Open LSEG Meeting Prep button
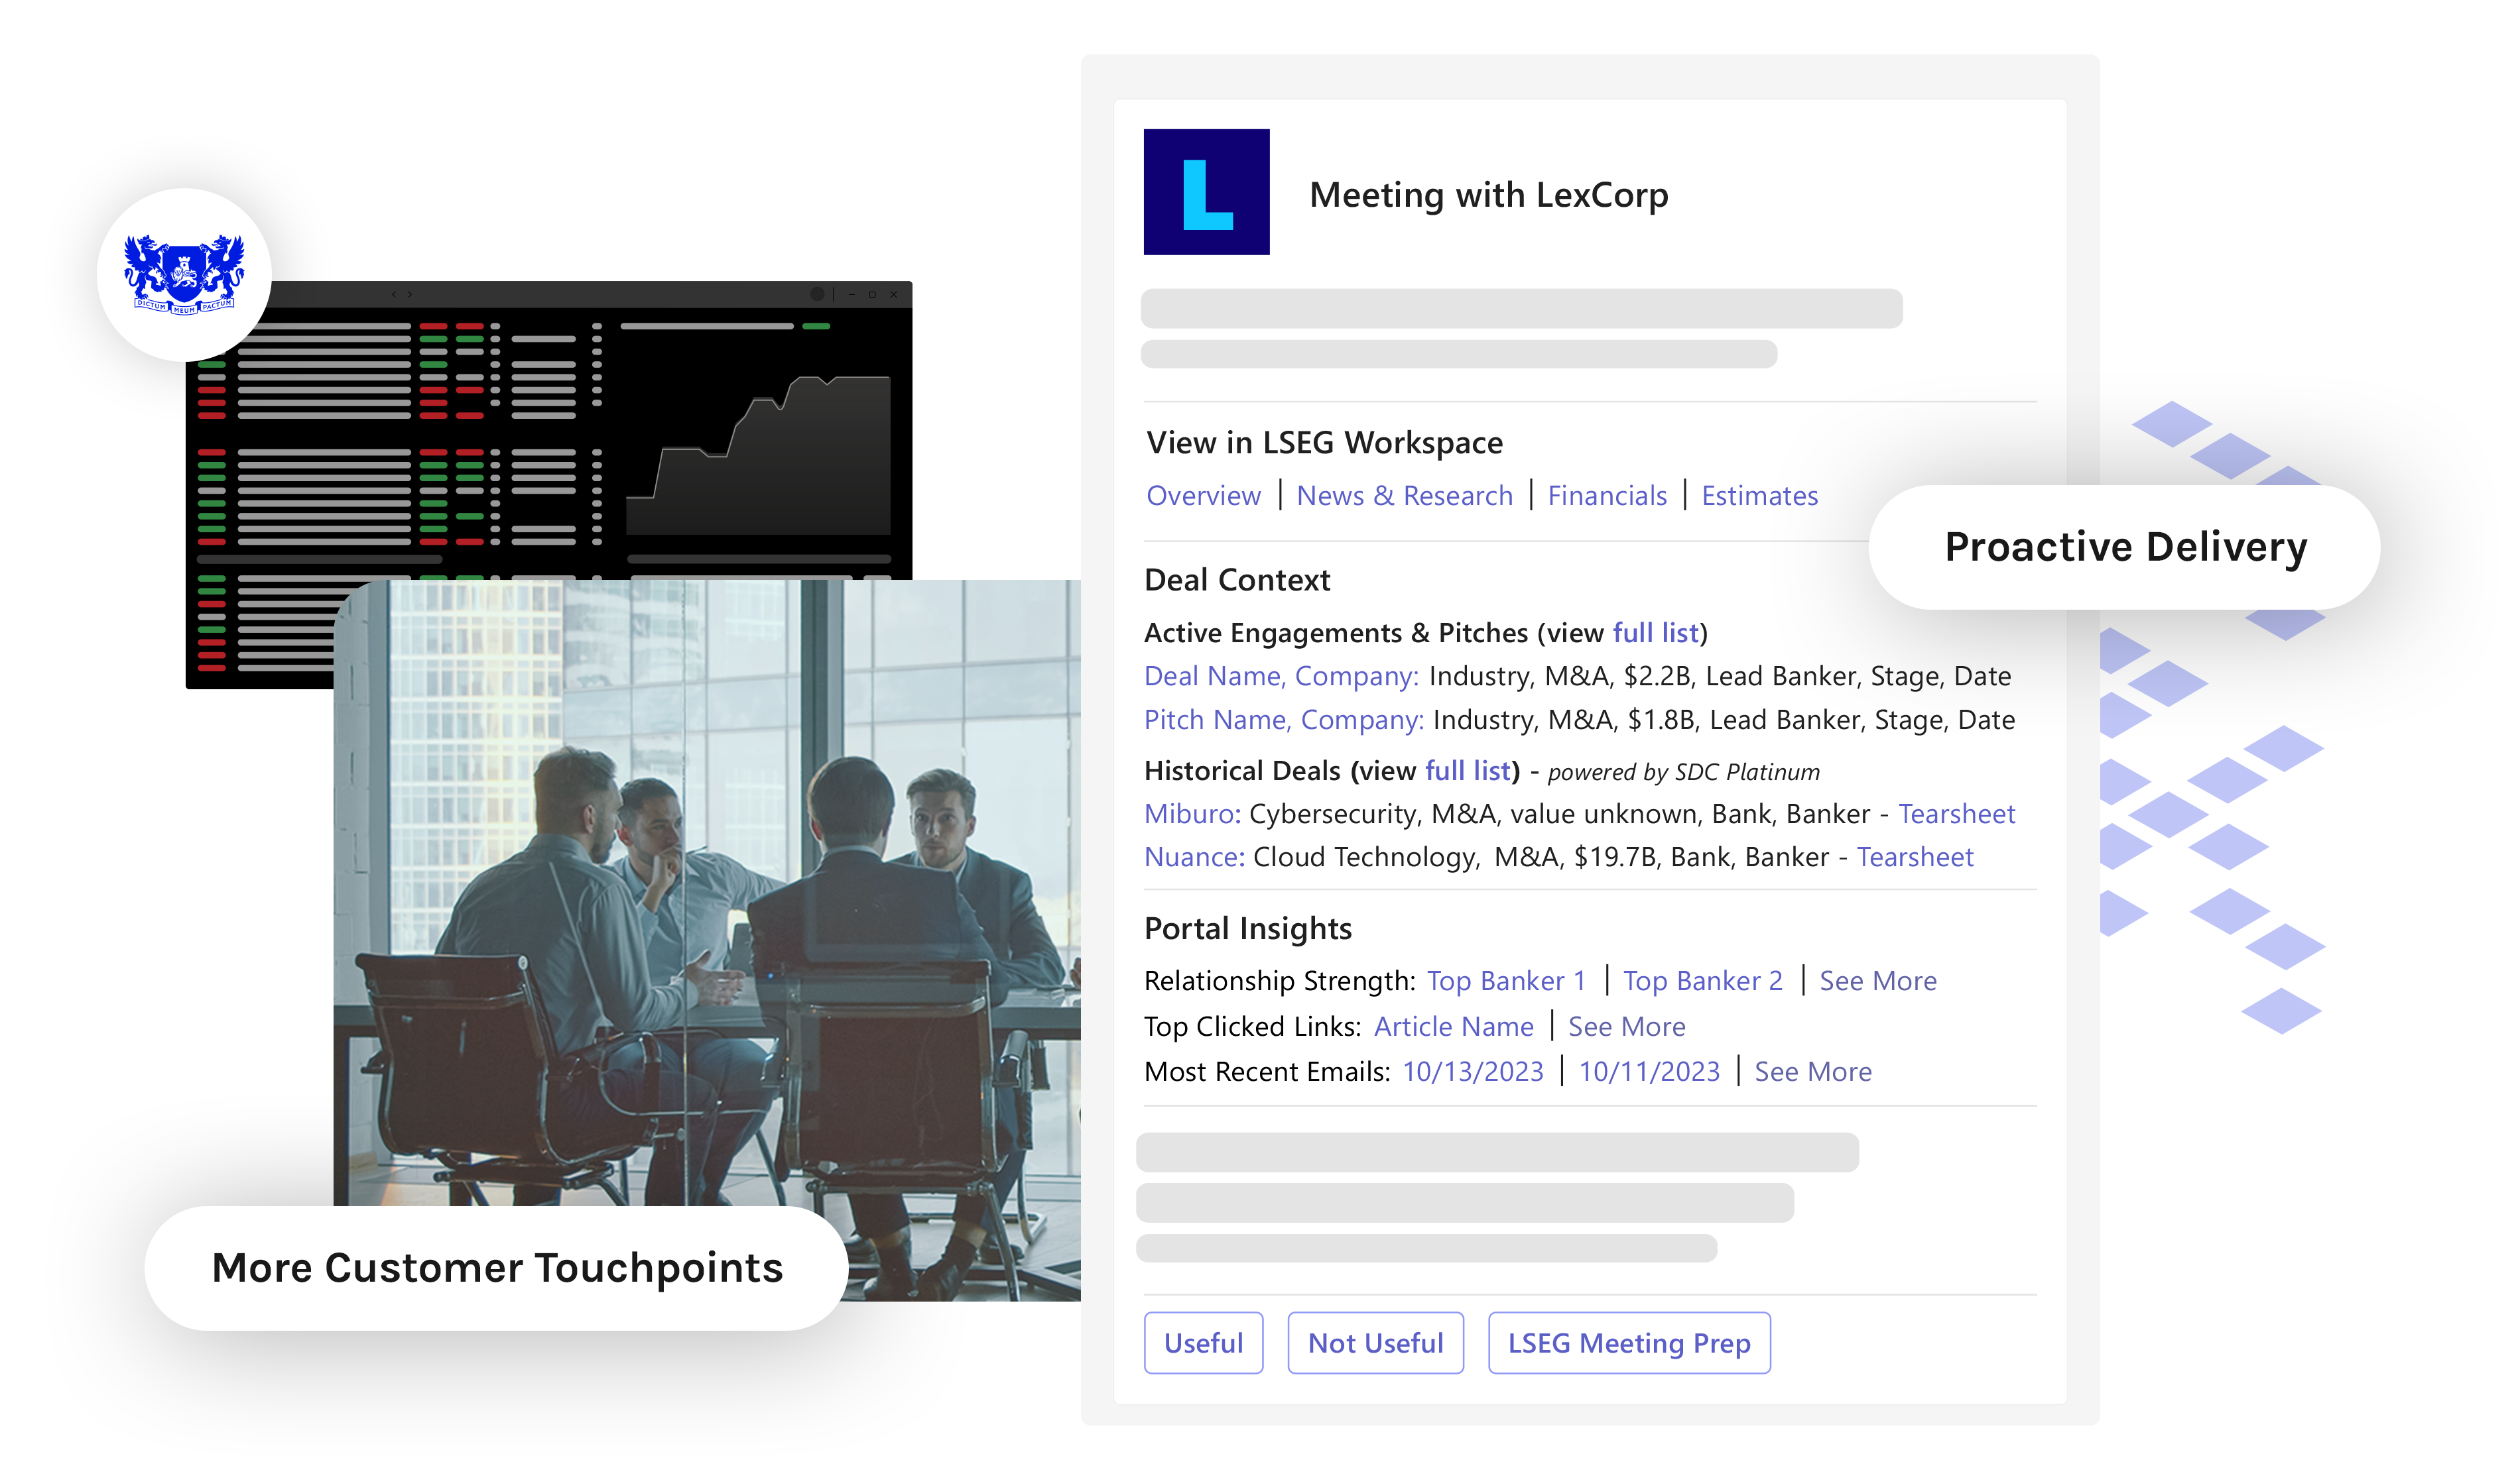This screenshot has height=1458, width=2520. 1628,1342
